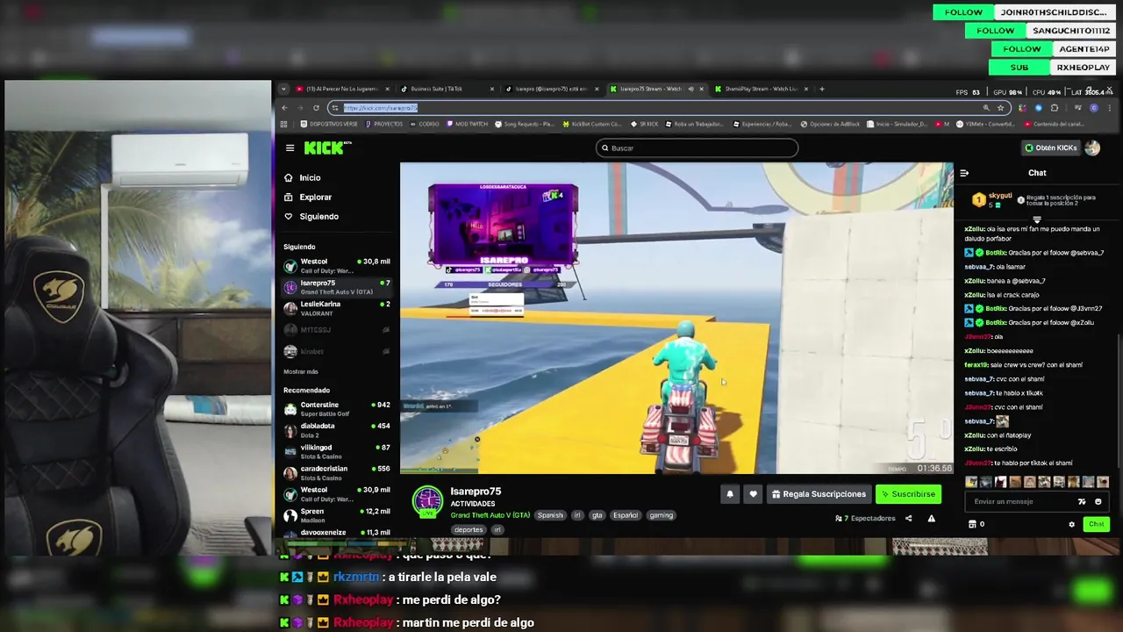1123x632 pixels.
Task: Go to Inicio in Kick sidebar
Action: point(303,177)
